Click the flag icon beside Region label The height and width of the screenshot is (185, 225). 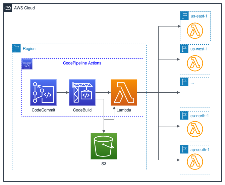[16, 48]
